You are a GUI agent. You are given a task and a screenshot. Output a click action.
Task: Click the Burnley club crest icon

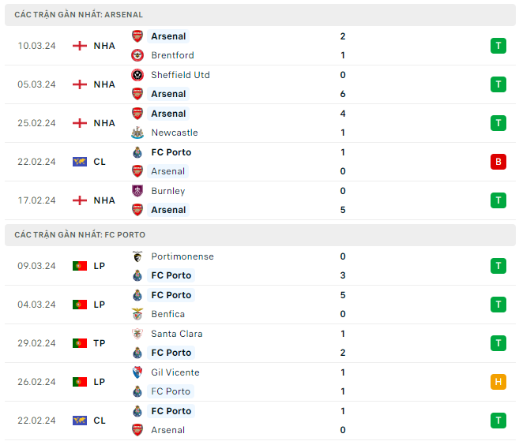pyautogui.click(x=137, y=191)
